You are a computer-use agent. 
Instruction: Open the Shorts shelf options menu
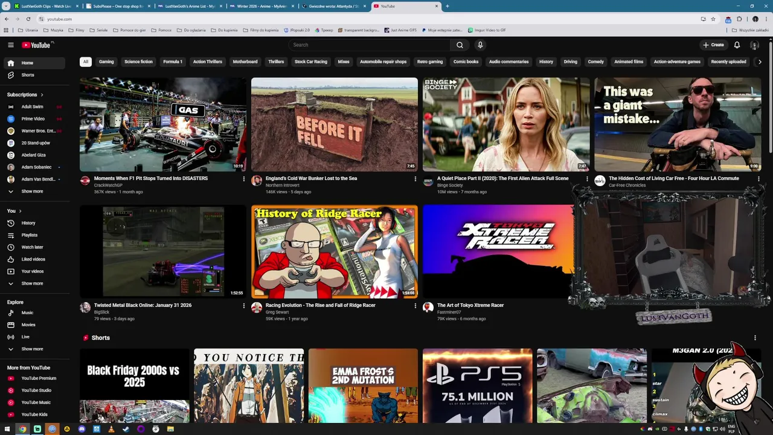(x=755, y=338)
